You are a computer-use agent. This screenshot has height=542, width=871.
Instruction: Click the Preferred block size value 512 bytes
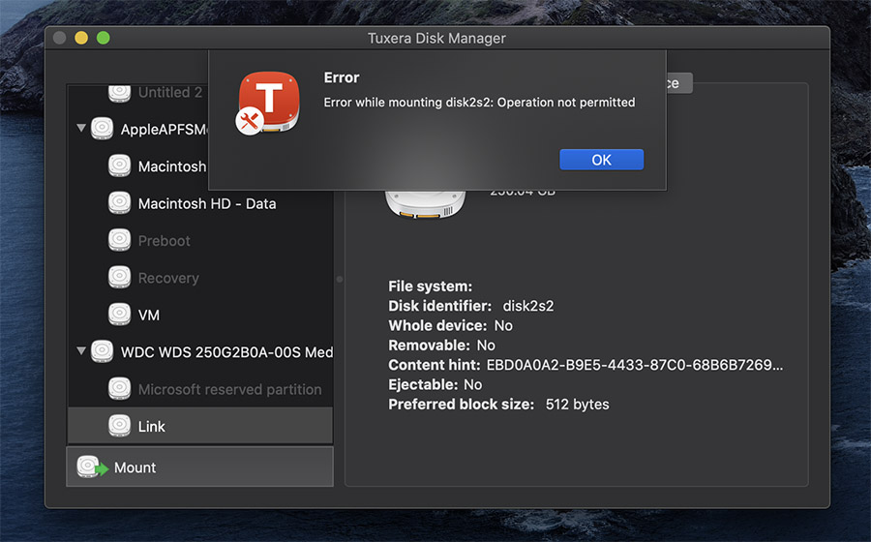[x=577, y=405]
